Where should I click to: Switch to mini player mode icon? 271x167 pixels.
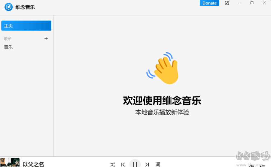(227, 3)
